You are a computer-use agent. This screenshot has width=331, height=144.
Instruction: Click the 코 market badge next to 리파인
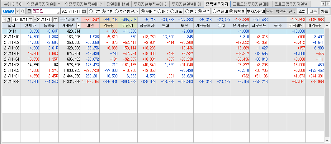29,11
